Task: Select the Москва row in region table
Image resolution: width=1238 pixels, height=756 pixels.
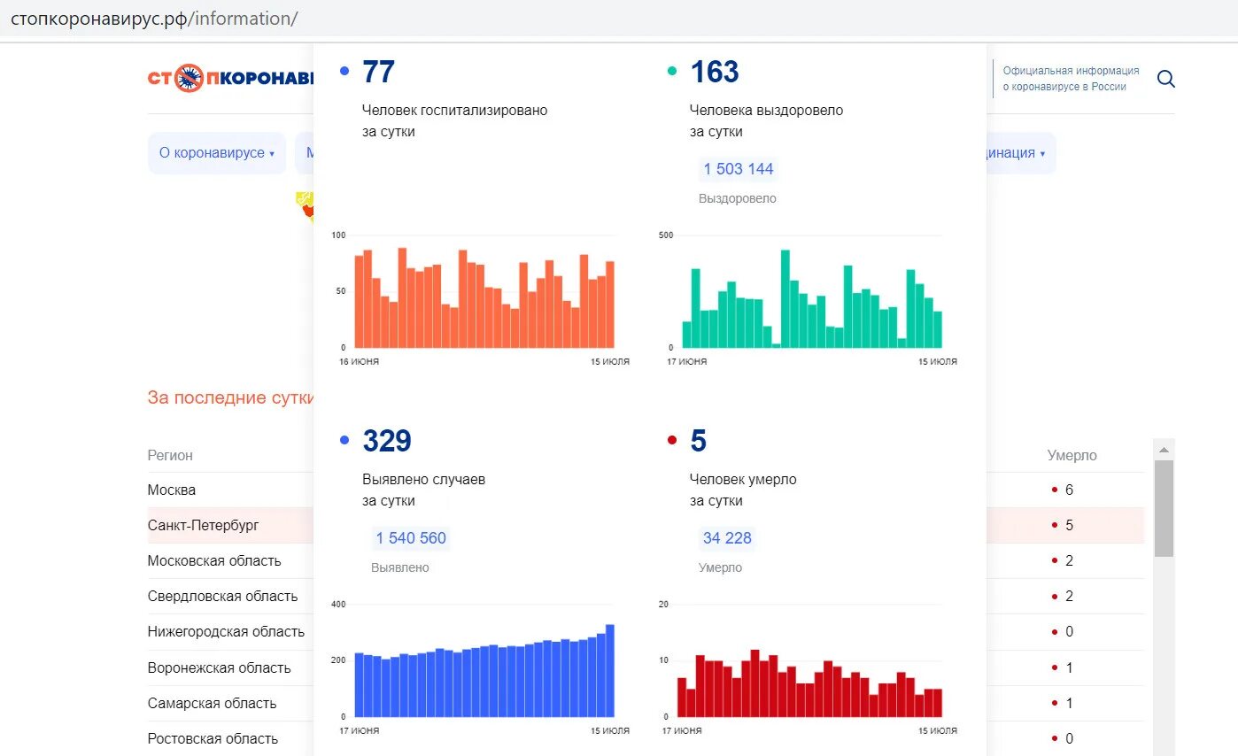Action: [x=646, y=490]
